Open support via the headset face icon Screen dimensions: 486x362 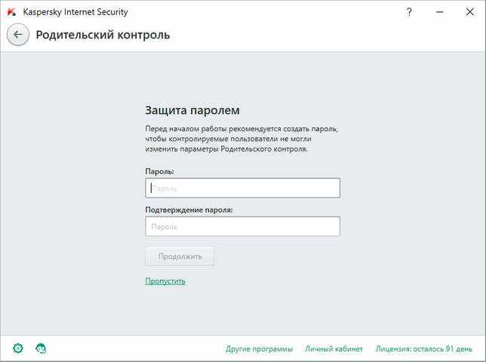[41, 348]
